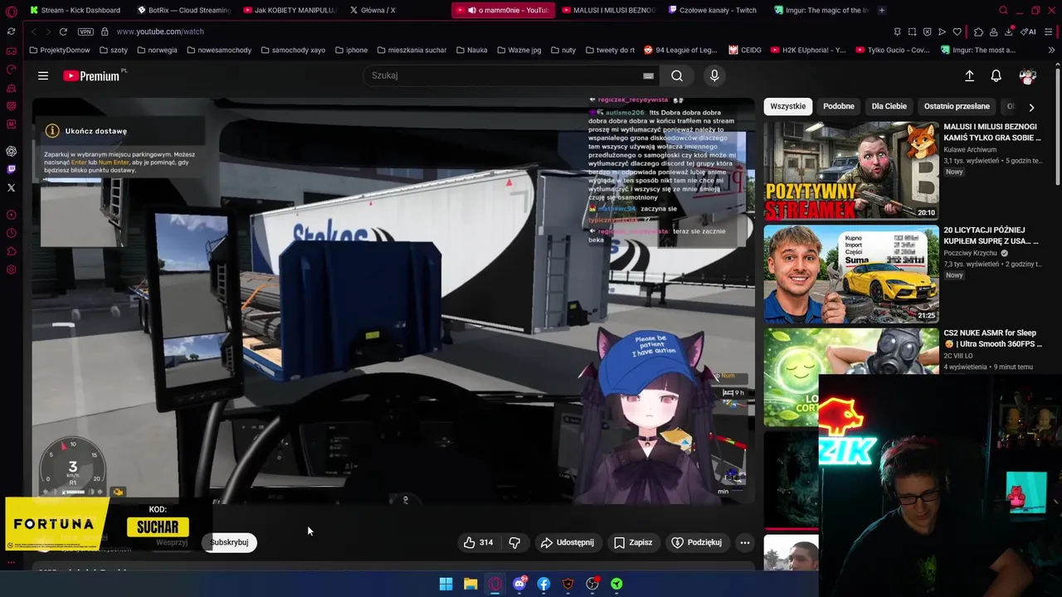Image resolution: width=1062 pixels, height=597 pixels.
Task: Switch to the Stream - Kick Dashboard tab
Action: [x=76, y=10]
